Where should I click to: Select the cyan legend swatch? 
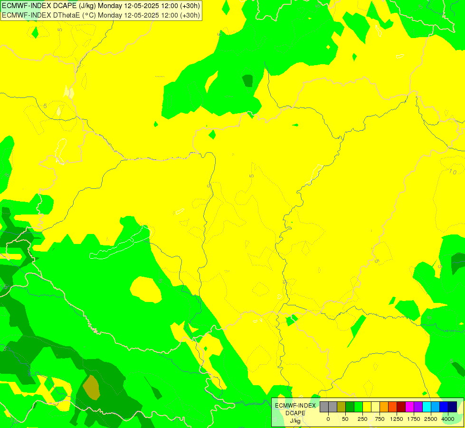point(427,407)
